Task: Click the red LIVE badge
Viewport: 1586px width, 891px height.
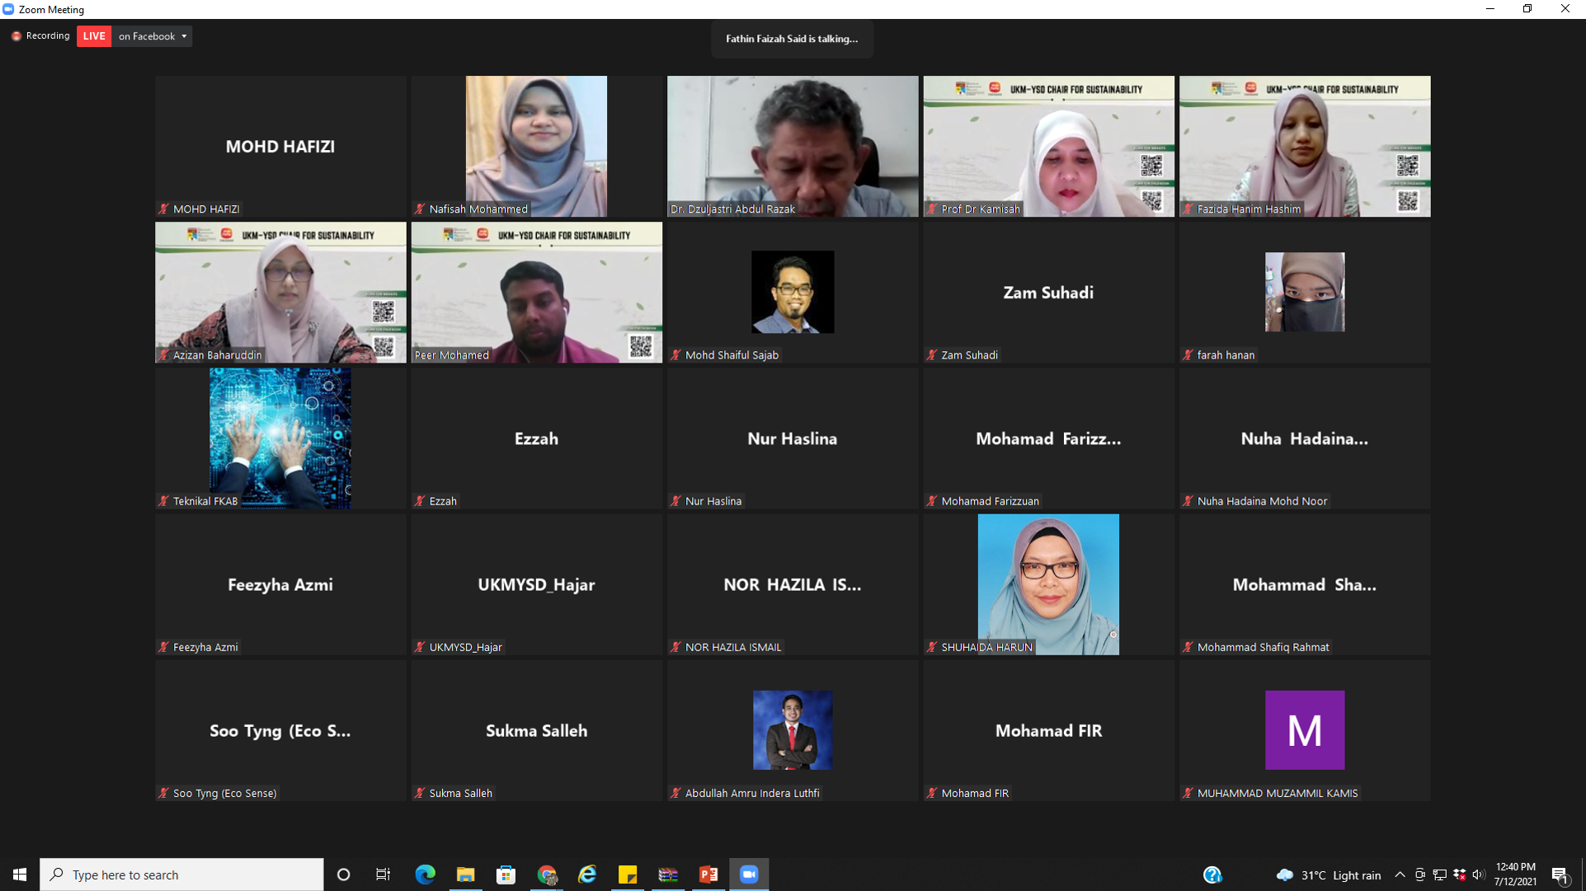Action: 94,36
